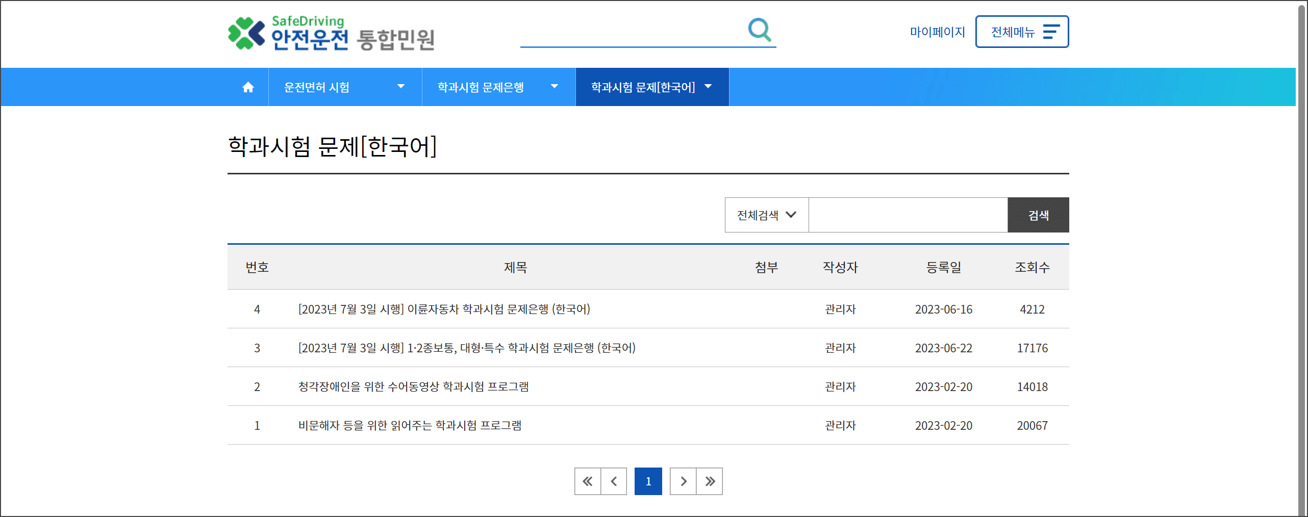Image resolution: width=1308 pixels, height=517 pixels.
Task: Click the board search keyword field
Action: click(x=908, y=215)
